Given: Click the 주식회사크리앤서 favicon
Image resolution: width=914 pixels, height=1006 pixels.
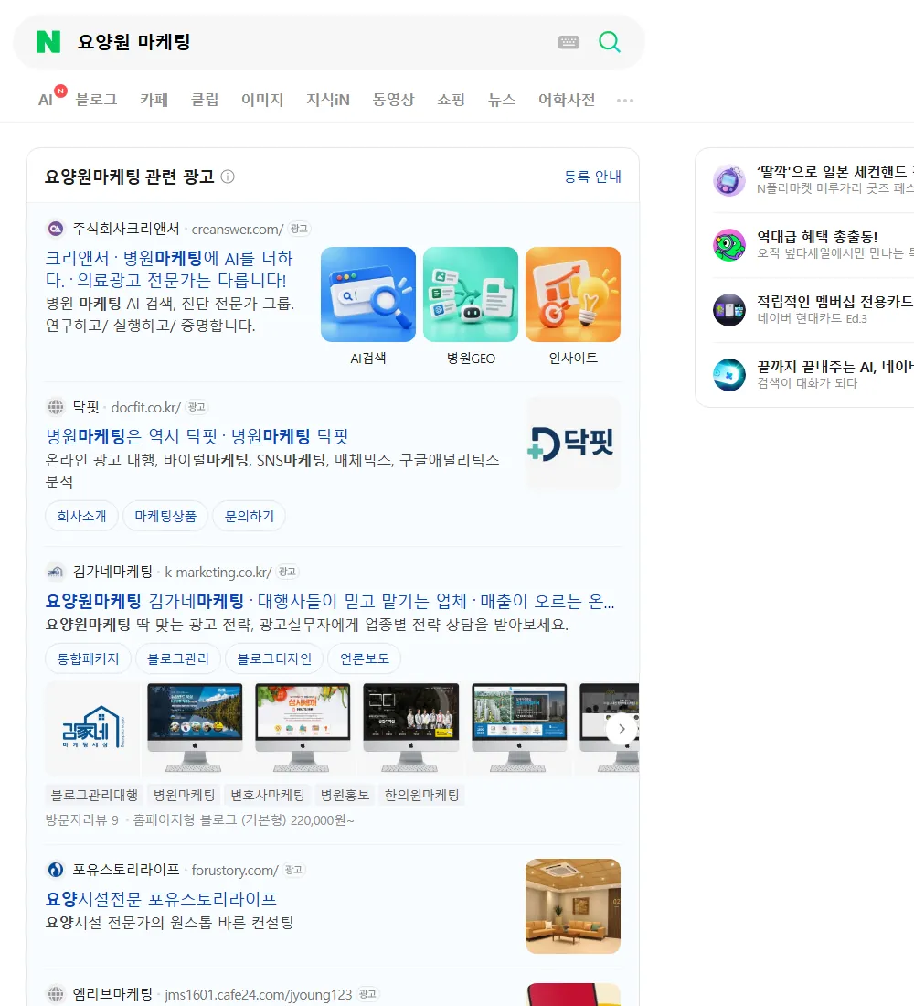Looking at the screenshot, I should 56,229.
